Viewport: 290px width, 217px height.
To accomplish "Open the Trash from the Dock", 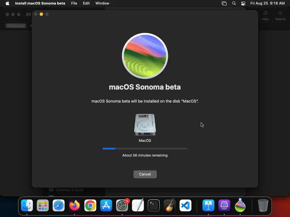I will [263, 205].
